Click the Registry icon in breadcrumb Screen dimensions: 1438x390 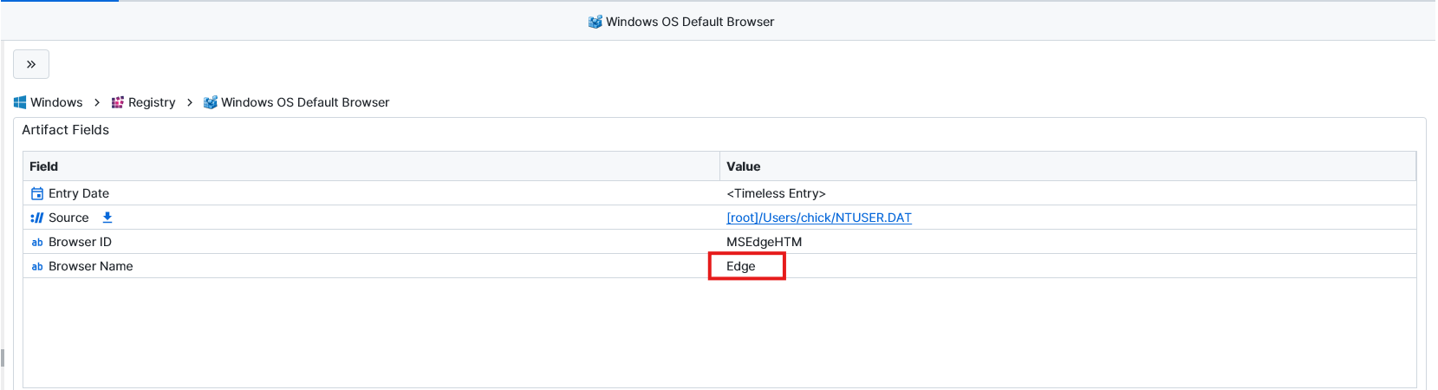[x=118, y=102]
